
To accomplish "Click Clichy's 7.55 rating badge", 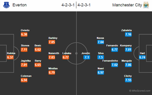I will coord(128,80).
